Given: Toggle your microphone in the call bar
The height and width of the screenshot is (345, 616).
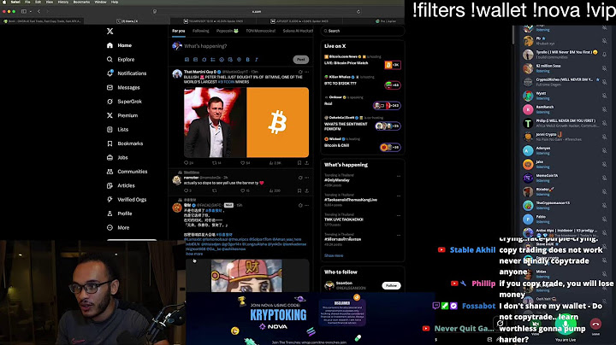Looking at the screenshot, I should 566,324.
